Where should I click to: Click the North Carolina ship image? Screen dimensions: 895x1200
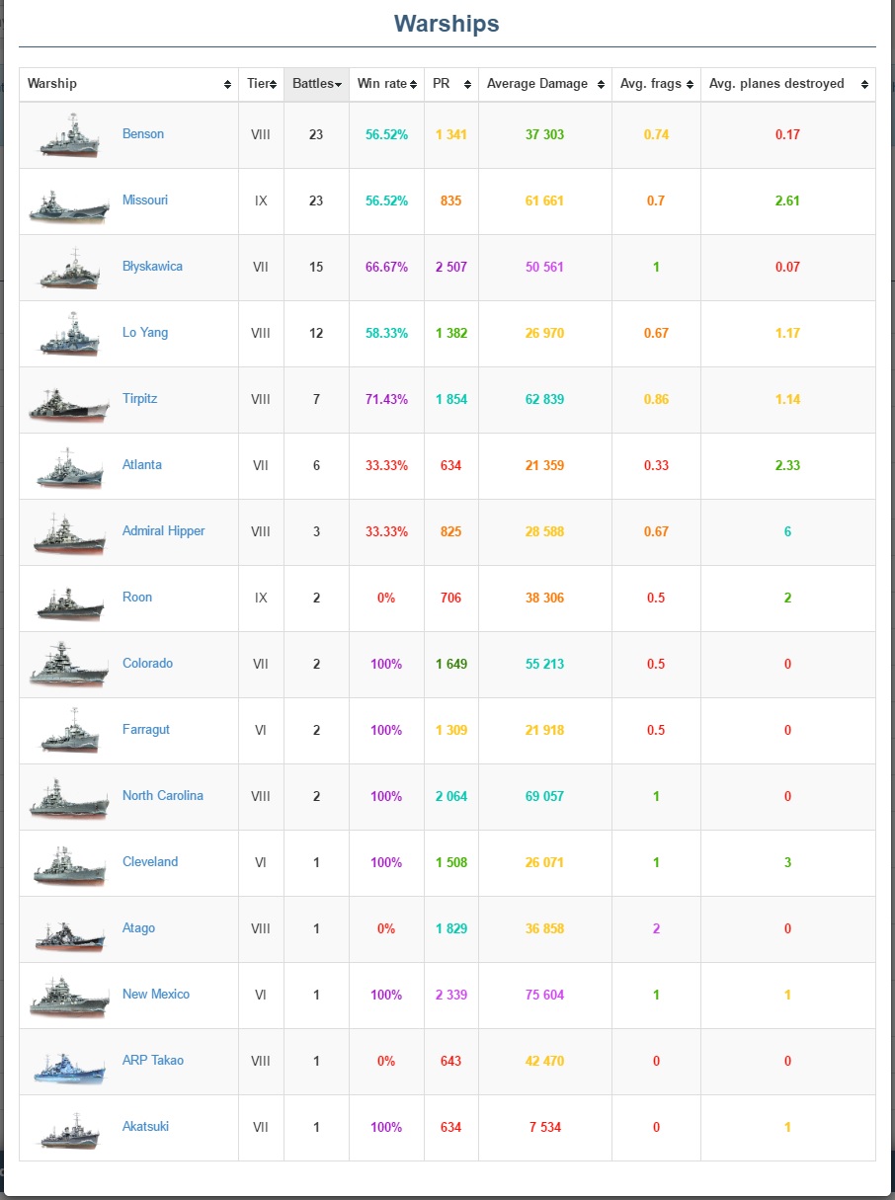69,797
